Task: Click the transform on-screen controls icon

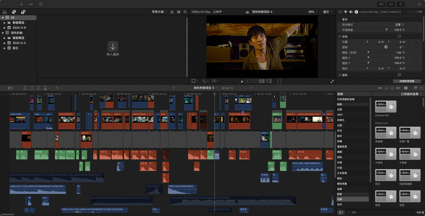Action: 399,36
